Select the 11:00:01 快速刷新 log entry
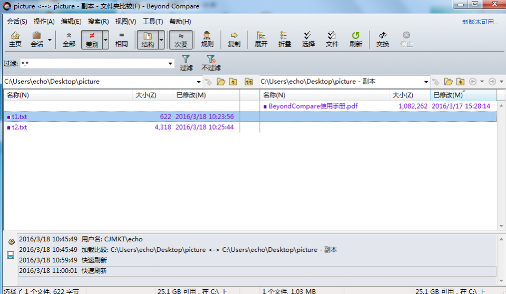Viewport: 506px width, 294px height. pos(257,271)
